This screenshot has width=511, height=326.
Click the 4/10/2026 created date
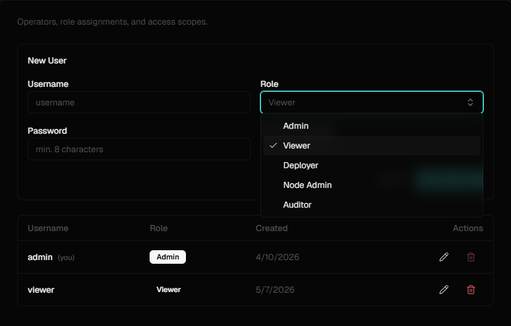(277, 257)
